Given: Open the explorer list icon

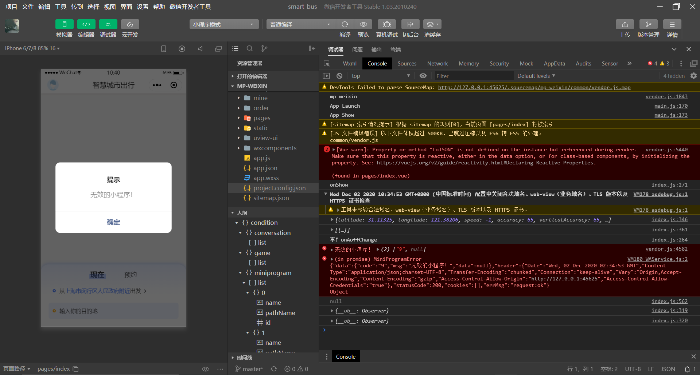Looking at the screenshot, I should [x=235, y=48].
